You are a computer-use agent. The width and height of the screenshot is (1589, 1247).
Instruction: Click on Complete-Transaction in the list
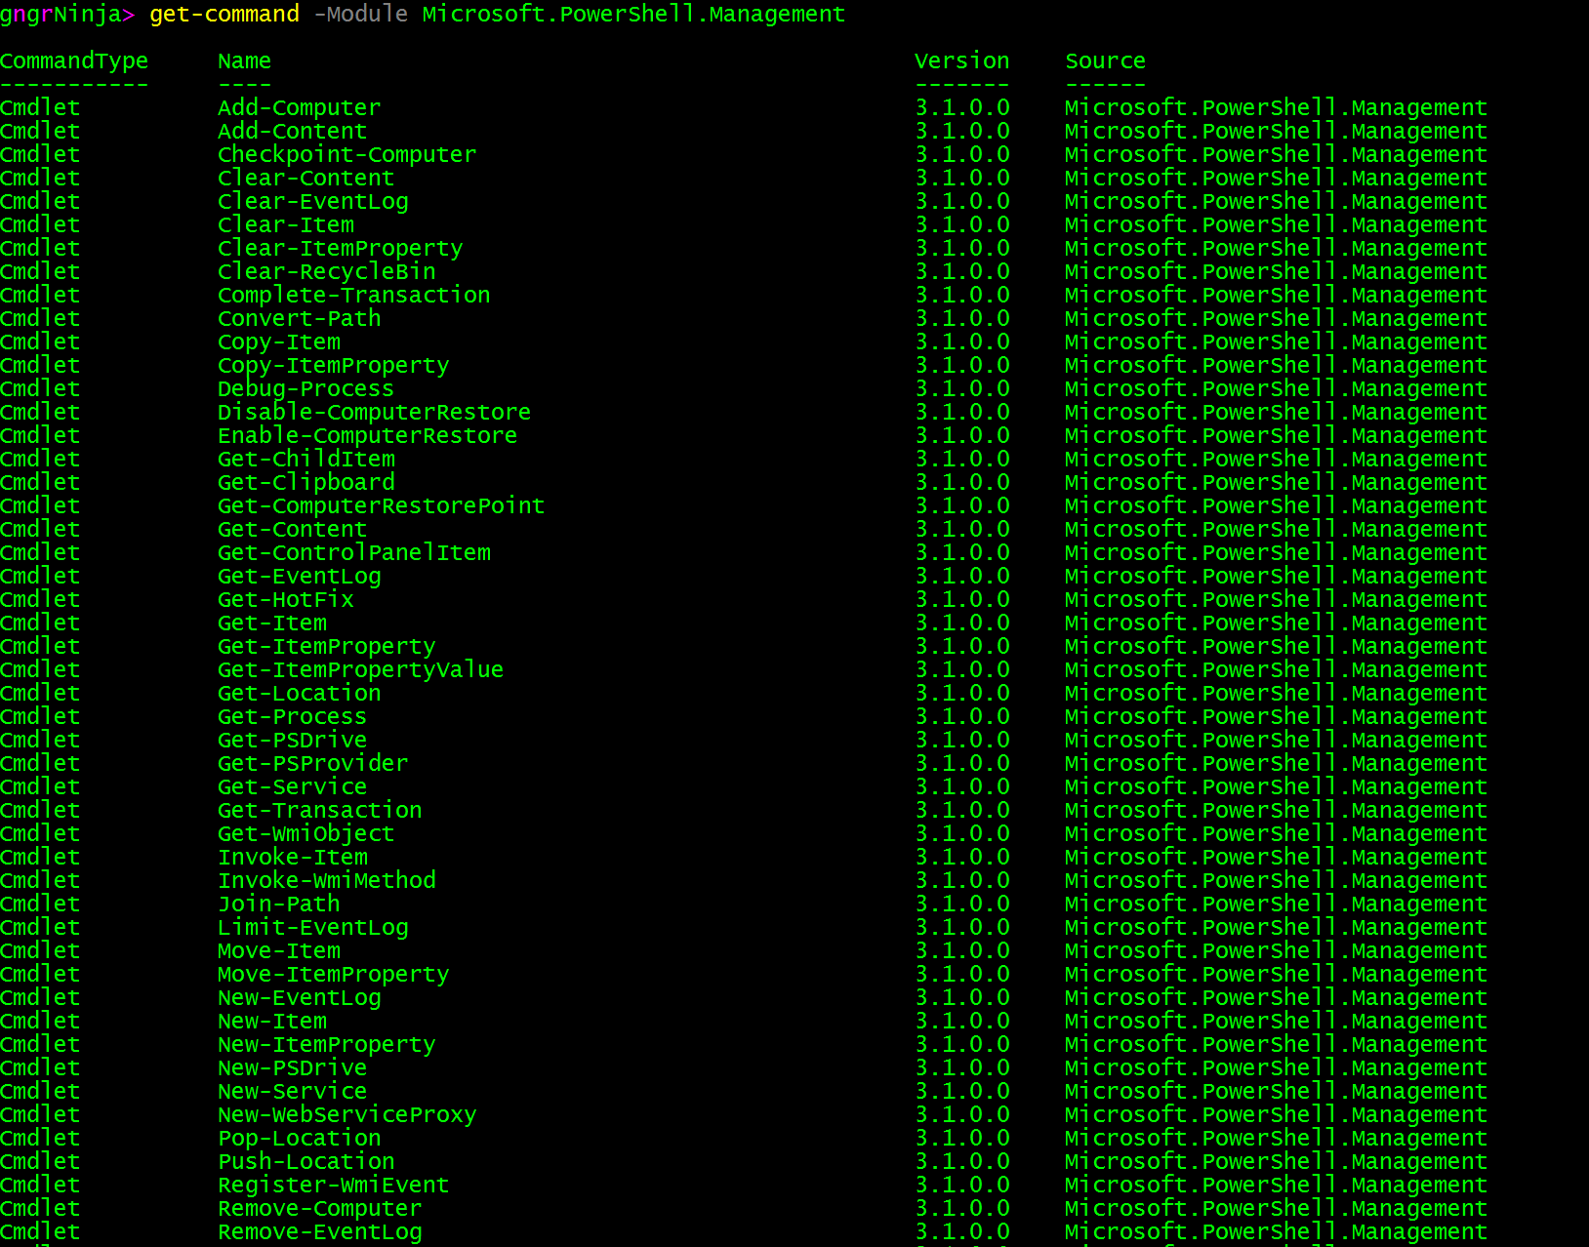click(353, 296)
